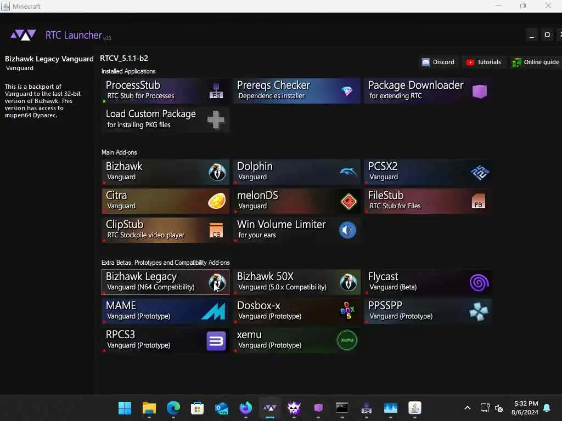
Task: Switch to ProcessStub PS taskbar icon
Action: click(x=366, y=408)
